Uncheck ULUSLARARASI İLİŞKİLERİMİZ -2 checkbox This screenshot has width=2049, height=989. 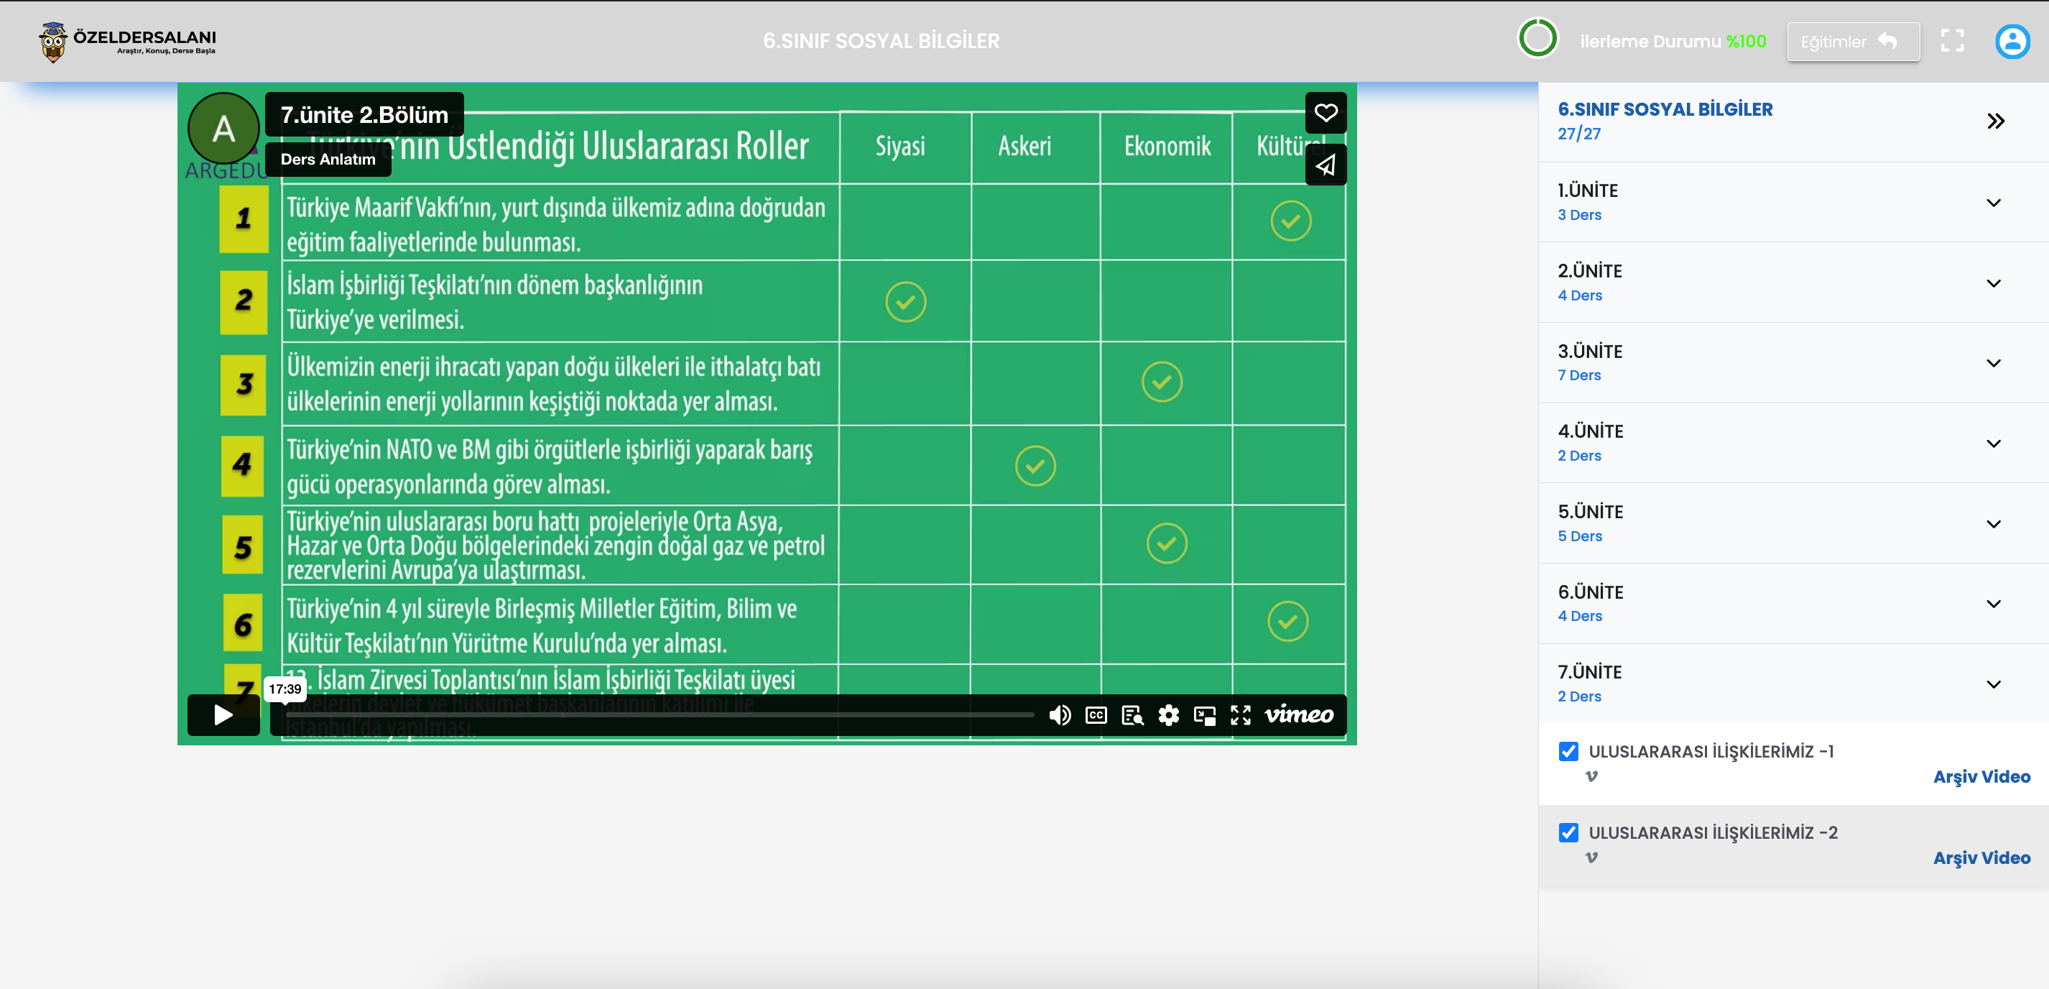click(x=1568, y=832)
